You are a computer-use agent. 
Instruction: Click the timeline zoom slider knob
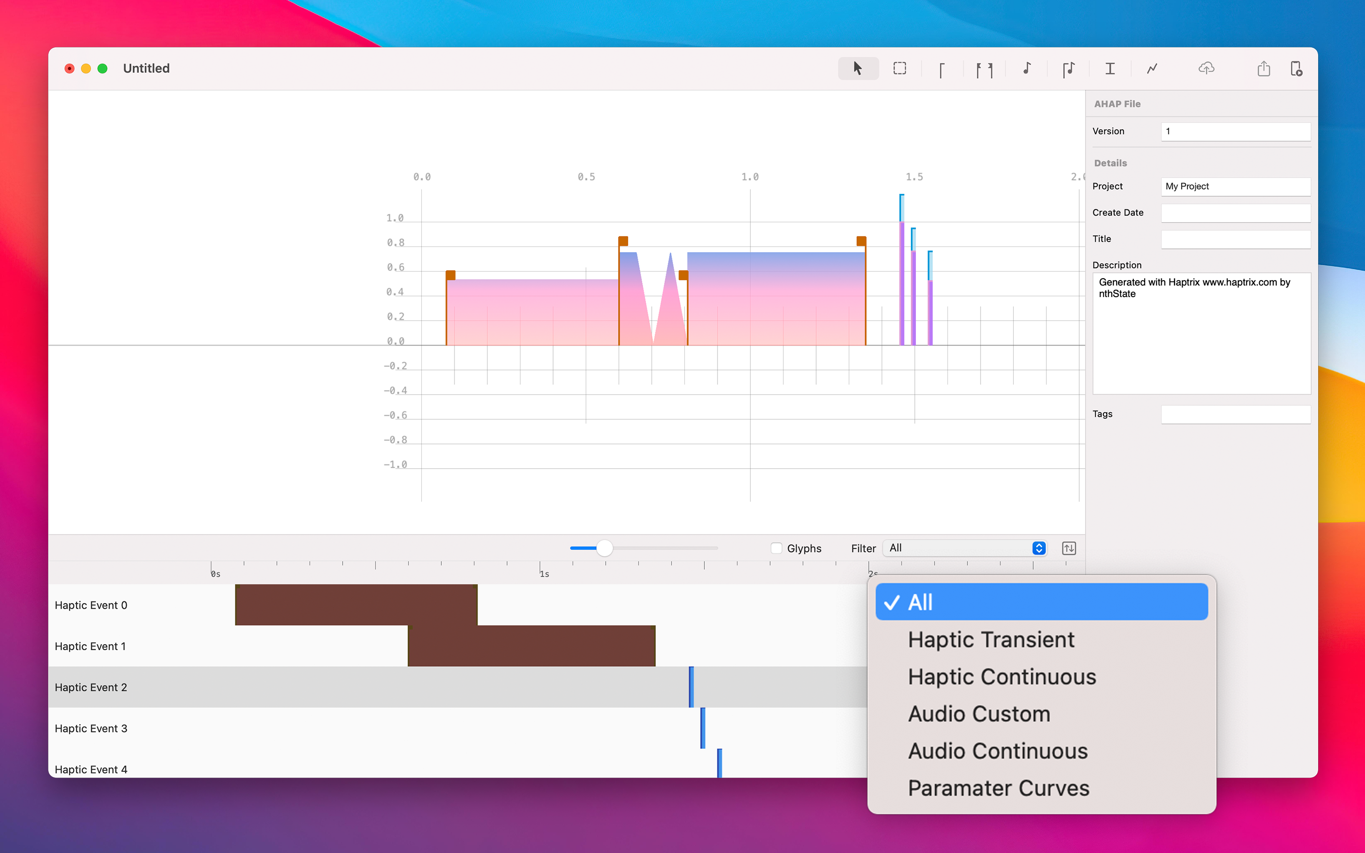coord(604,548)
